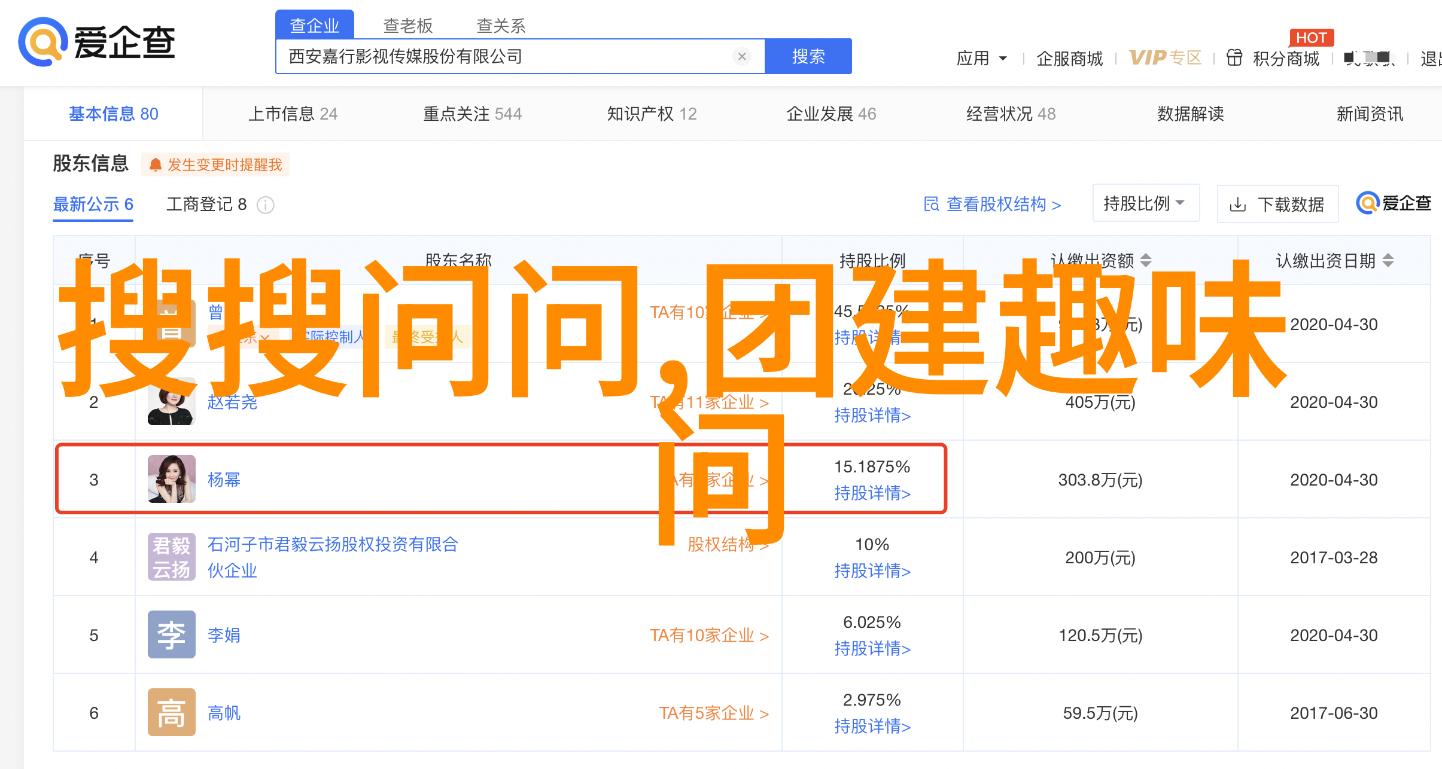
Task: Click the blue 搜索 button
Action: [x=808, y=56]
